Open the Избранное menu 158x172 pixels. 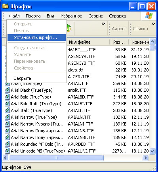click(x=71, y=16)
